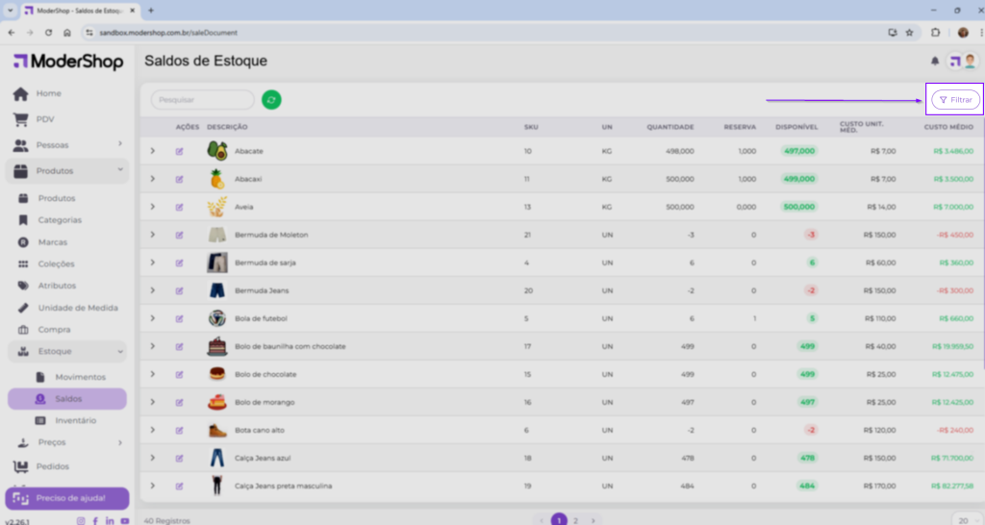Expand the Aveia row details

coord(152,207)
